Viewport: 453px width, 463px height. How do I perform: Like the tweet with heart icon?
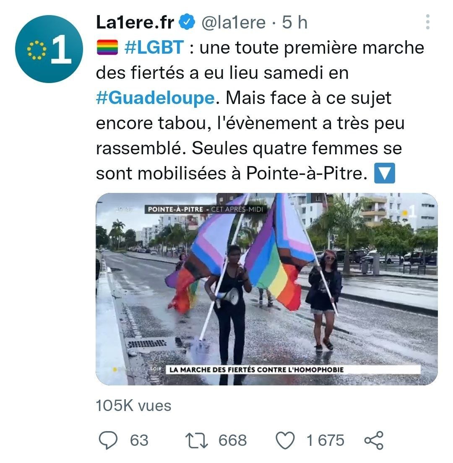point(285,440)
